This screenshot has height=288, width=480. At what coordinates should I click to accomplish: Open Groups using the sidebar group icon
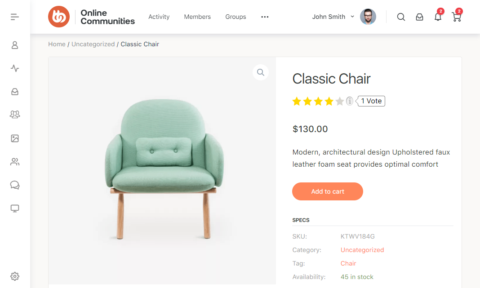click(x=15, y=115)
